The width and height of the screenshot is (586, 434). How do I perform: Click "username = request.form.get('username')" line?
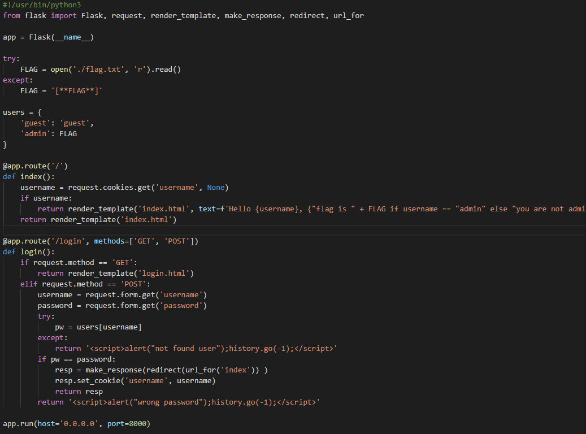coord(122,295)
